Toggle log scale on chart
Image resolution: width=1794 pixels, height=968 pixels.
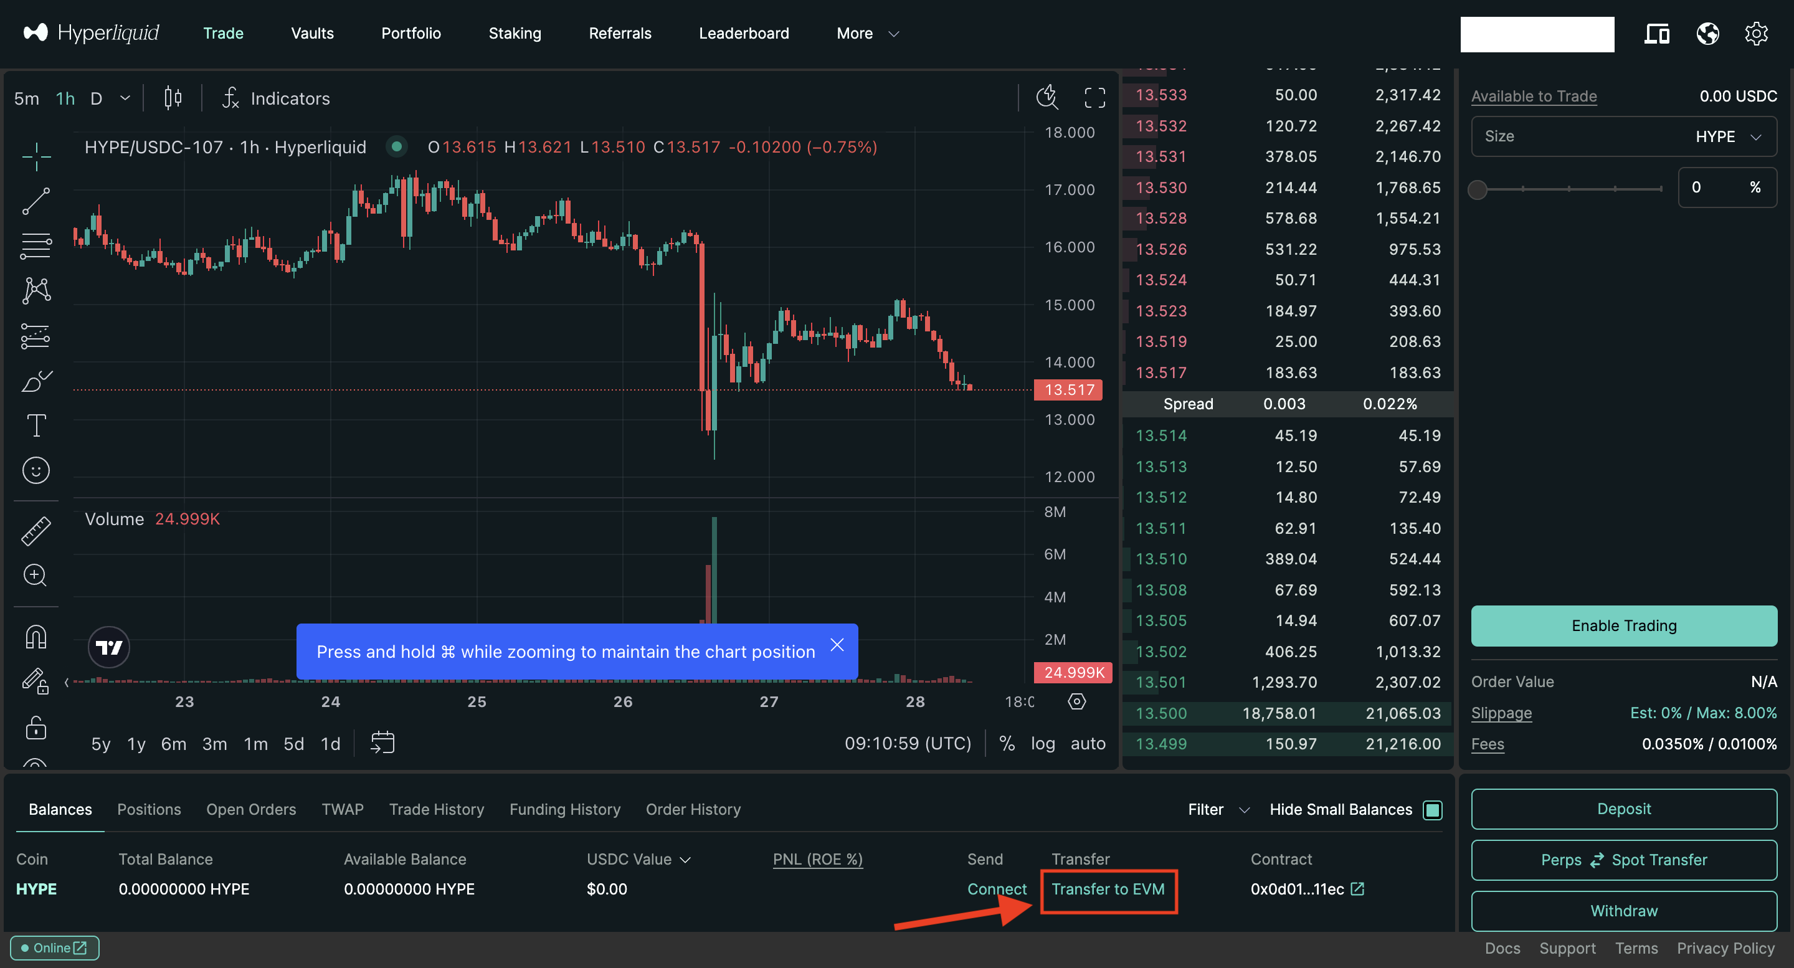coord(1043,743)
